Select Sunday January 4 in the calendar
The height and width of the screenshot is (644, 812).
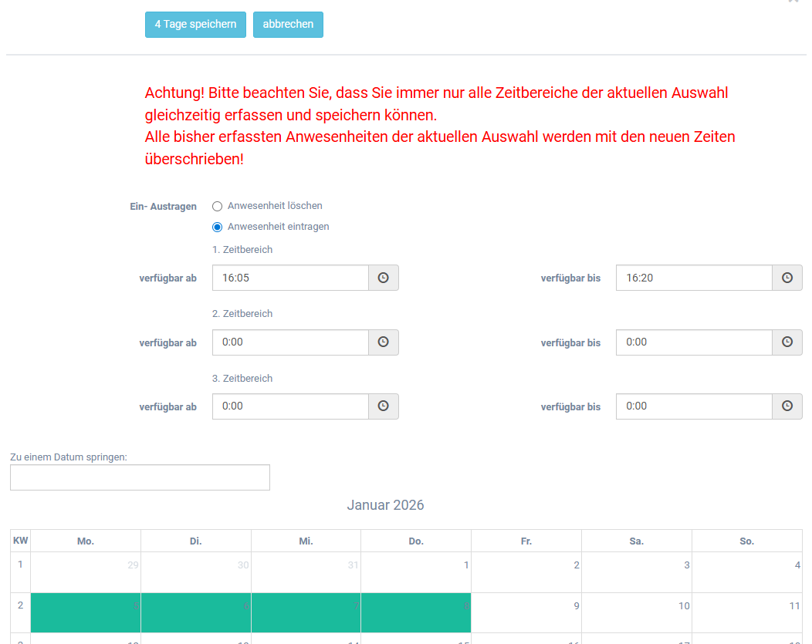point(746,572)
